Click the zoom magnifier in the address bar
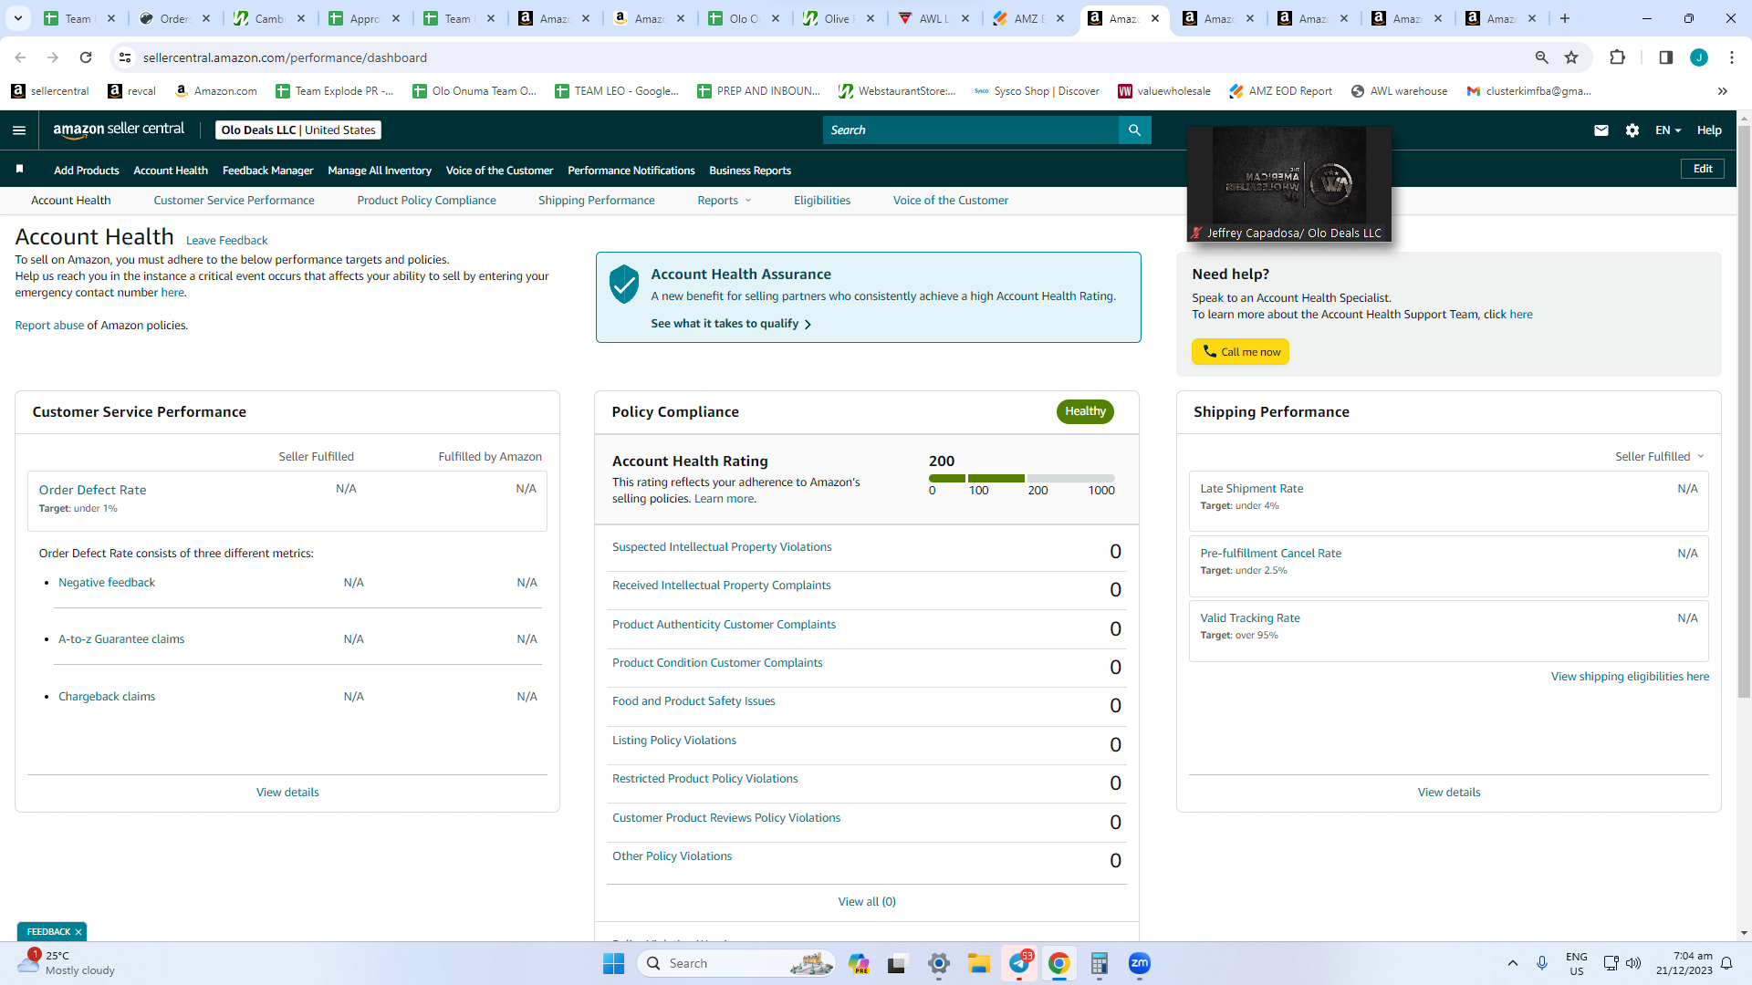Screen dimensions: 1752x985 [x=1542, y=57]
